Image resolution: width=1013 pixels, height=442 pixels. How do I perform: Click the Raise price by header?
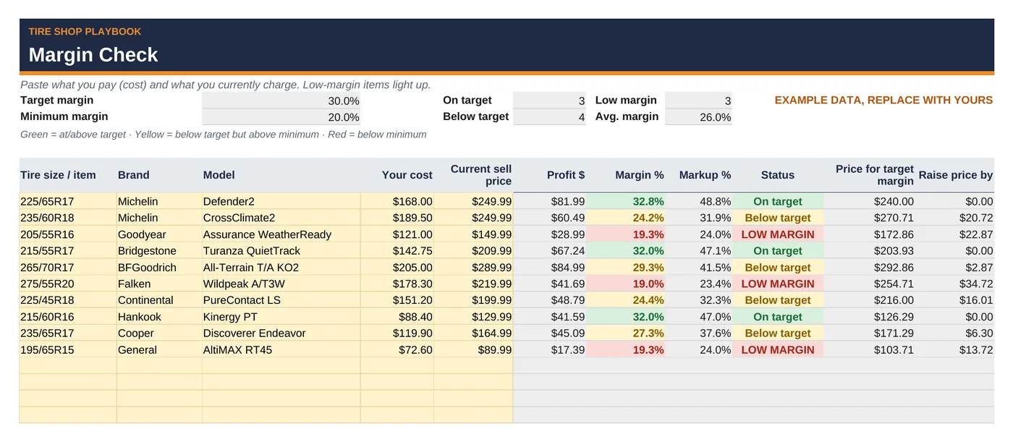click(956, 175)
